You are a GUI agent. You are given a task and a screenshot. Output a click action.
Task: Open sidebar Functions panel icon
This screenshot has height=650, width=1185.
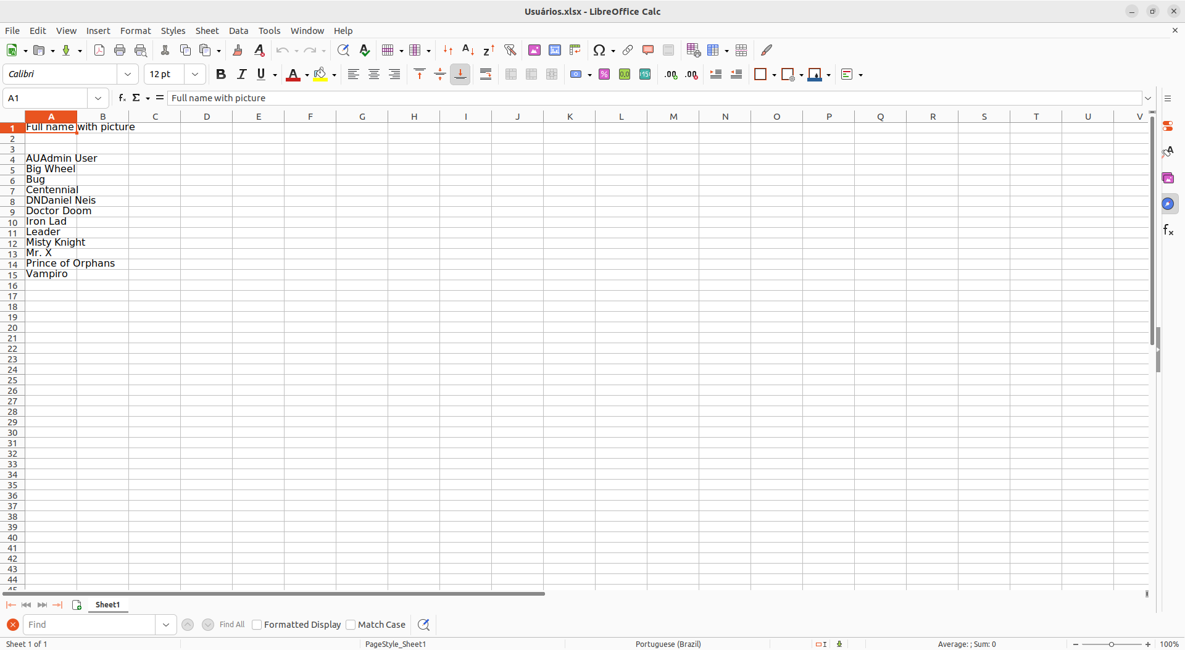point(1168,230)
